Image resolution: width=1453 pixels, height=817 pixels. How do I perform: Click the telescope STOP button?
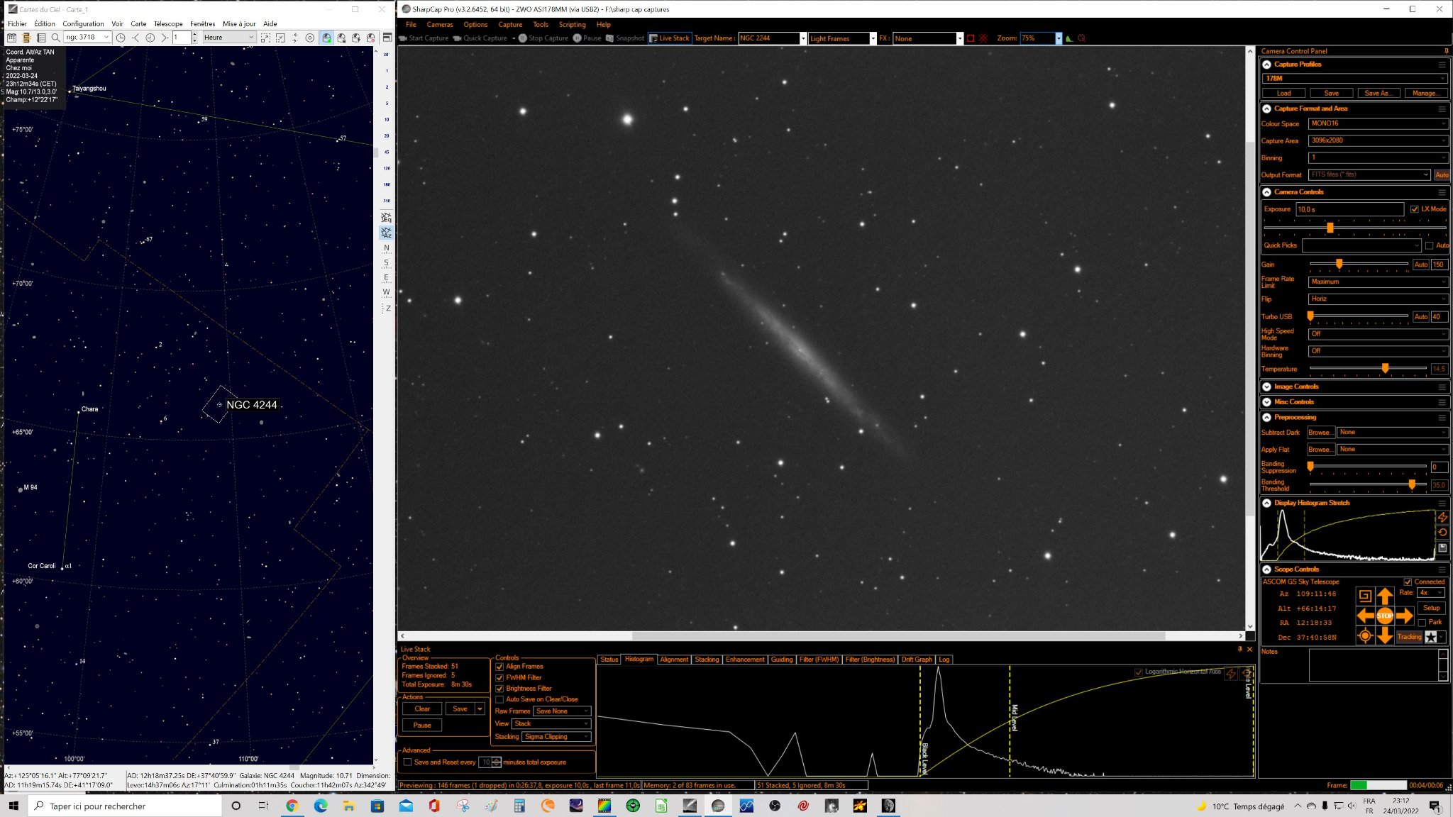coord(1384,616)
